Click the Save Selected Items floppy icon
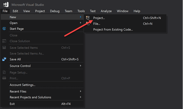Viewport: 183px width, 109px height. [4, 48]
